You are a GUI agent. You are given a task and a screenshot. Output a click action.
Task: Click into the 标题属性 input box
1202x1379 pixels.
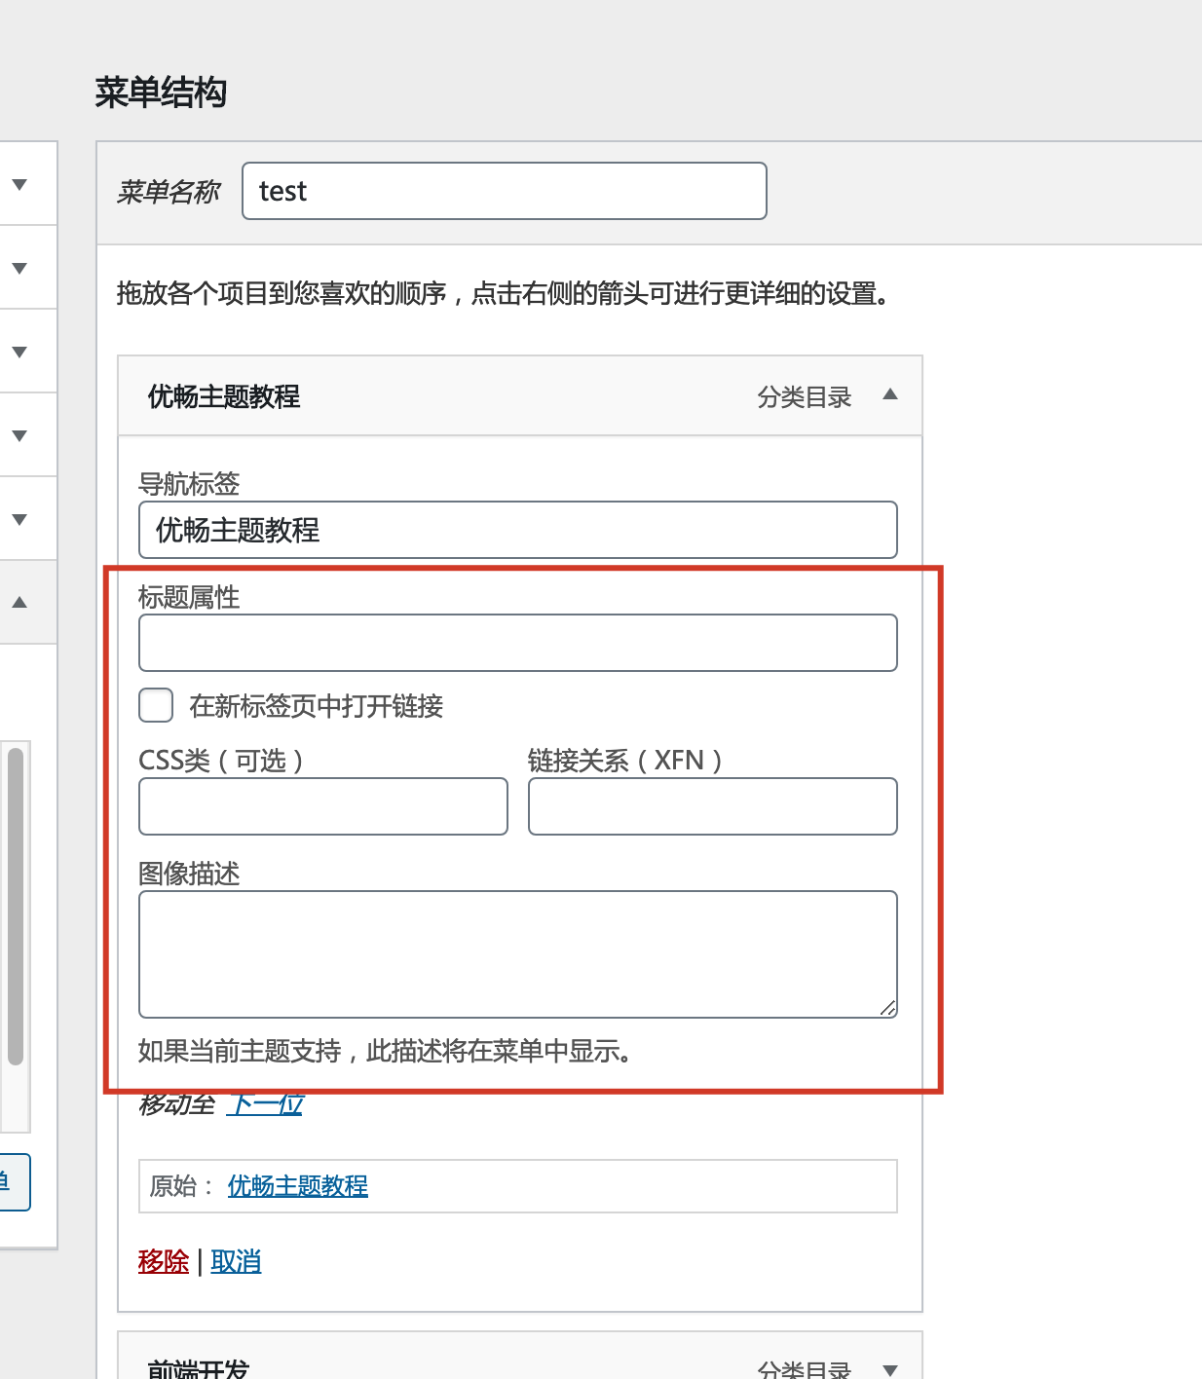[x=517, y=643]
